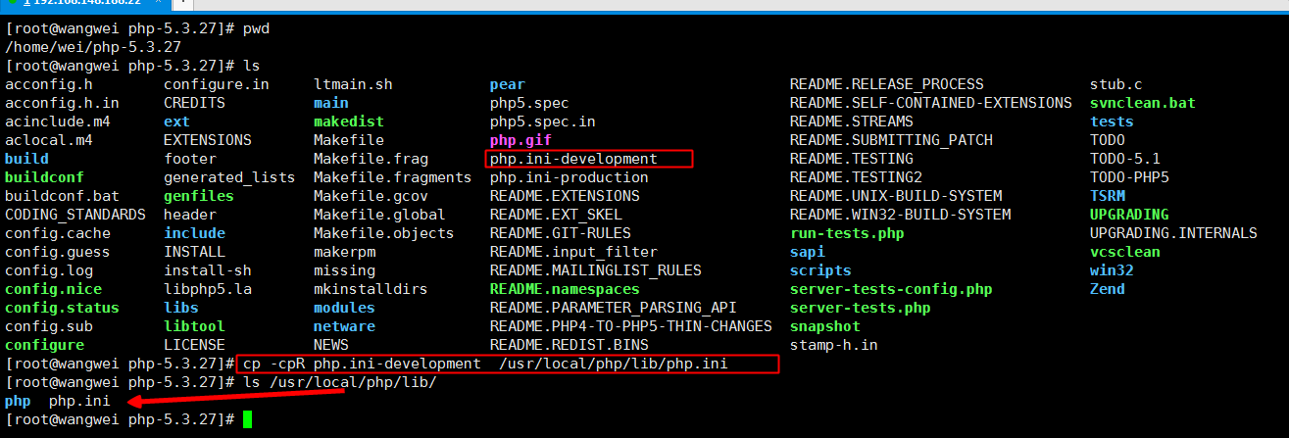Select the green svnclean.bat entry
Viewport: 1289px width, 438px height.
coord(1143,103)
